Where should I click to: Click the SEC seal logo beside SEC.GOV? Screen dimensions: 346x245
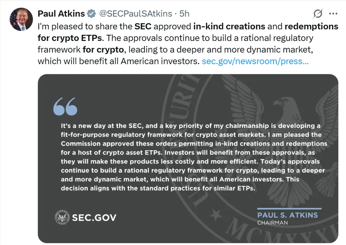62,217
